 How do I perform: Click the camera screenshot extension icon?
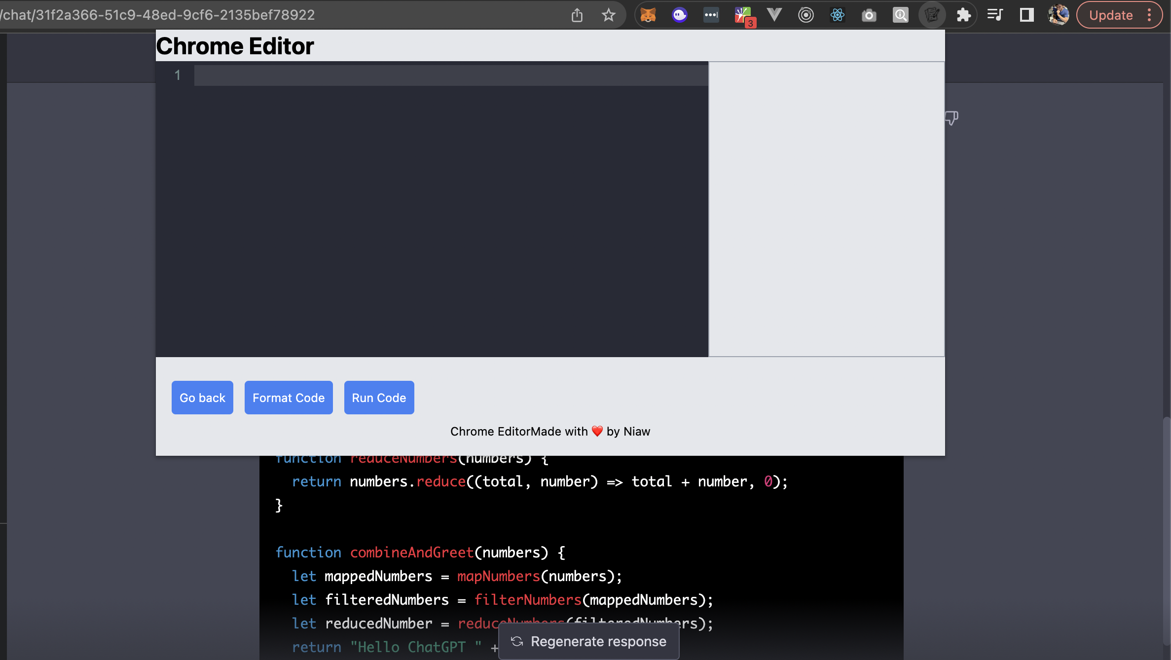869,15
